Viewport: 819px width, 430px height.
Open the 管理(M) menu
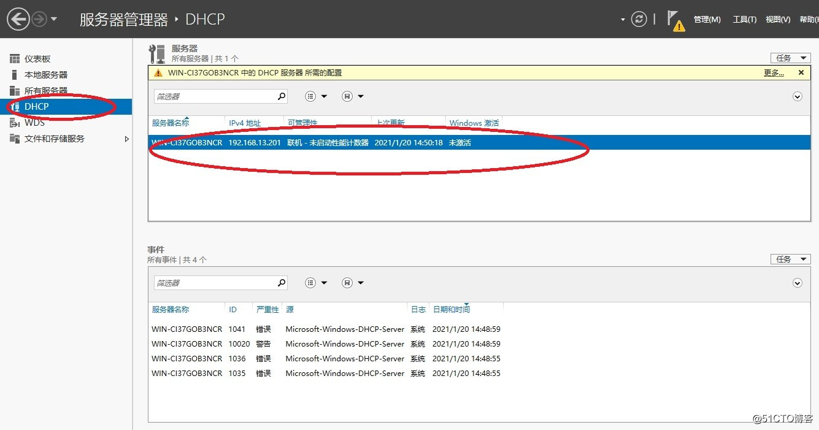(707, 20)
